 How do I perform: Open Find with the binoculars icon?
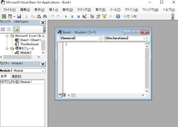[x=45, y=16]
